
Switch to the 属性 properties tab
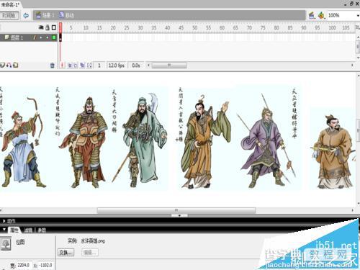pos(14,230)
